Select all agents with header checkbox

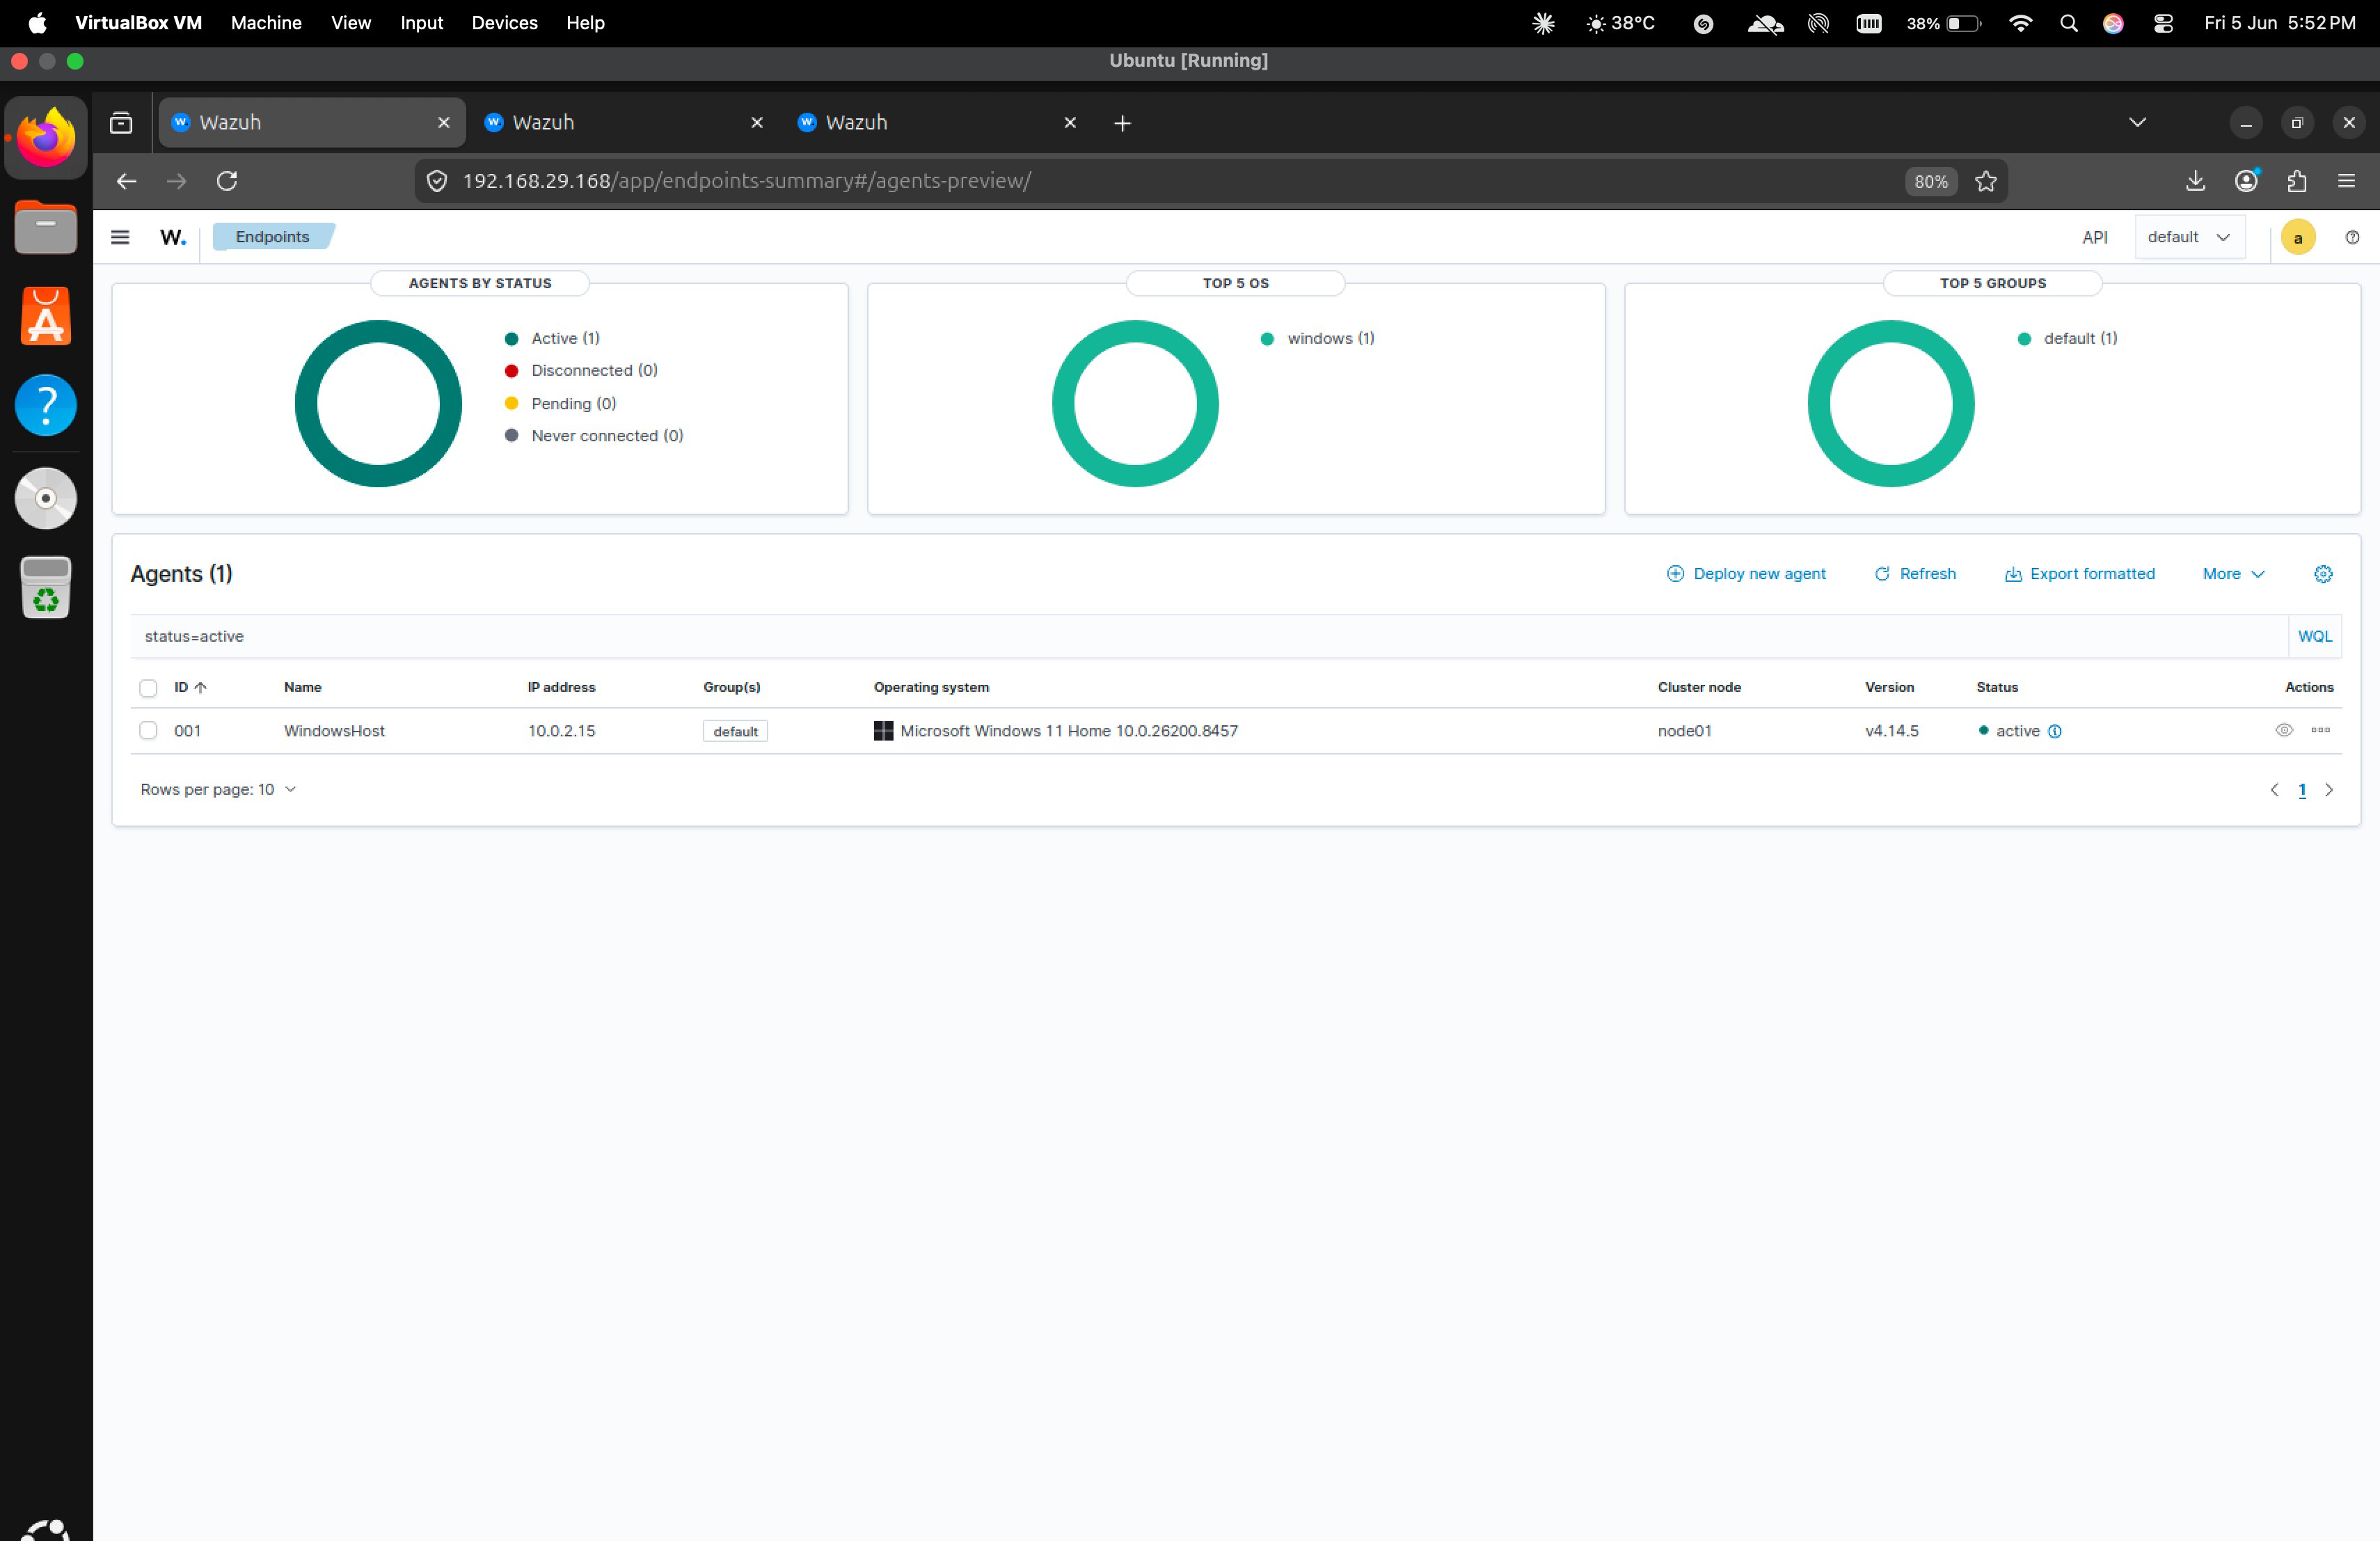pyautogui.click(x=148, y=688)
